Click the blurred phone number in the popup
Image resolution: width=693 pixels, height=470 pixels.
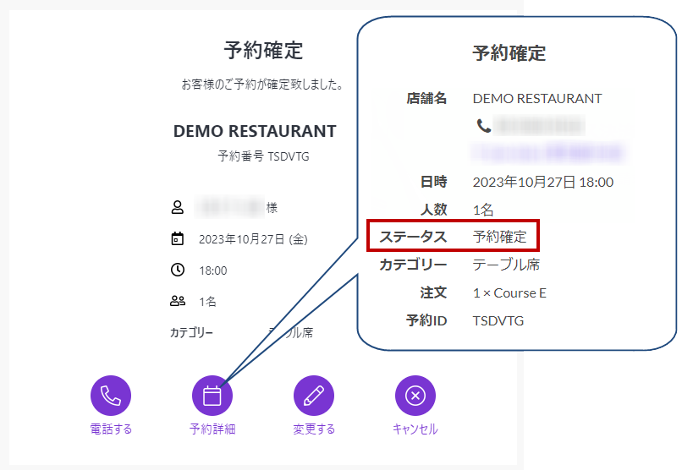tap(540, 126)
